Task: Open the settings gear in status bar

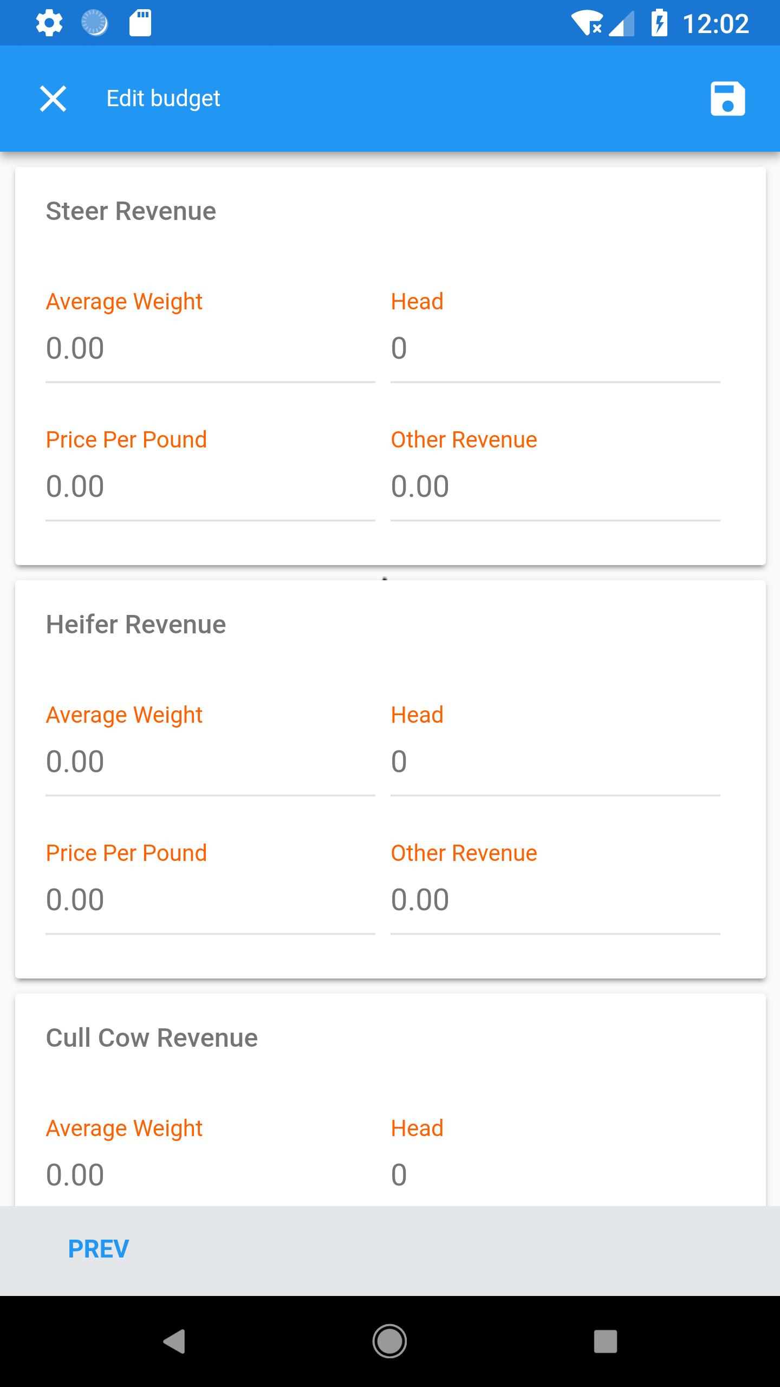Action: pos(49,23)
